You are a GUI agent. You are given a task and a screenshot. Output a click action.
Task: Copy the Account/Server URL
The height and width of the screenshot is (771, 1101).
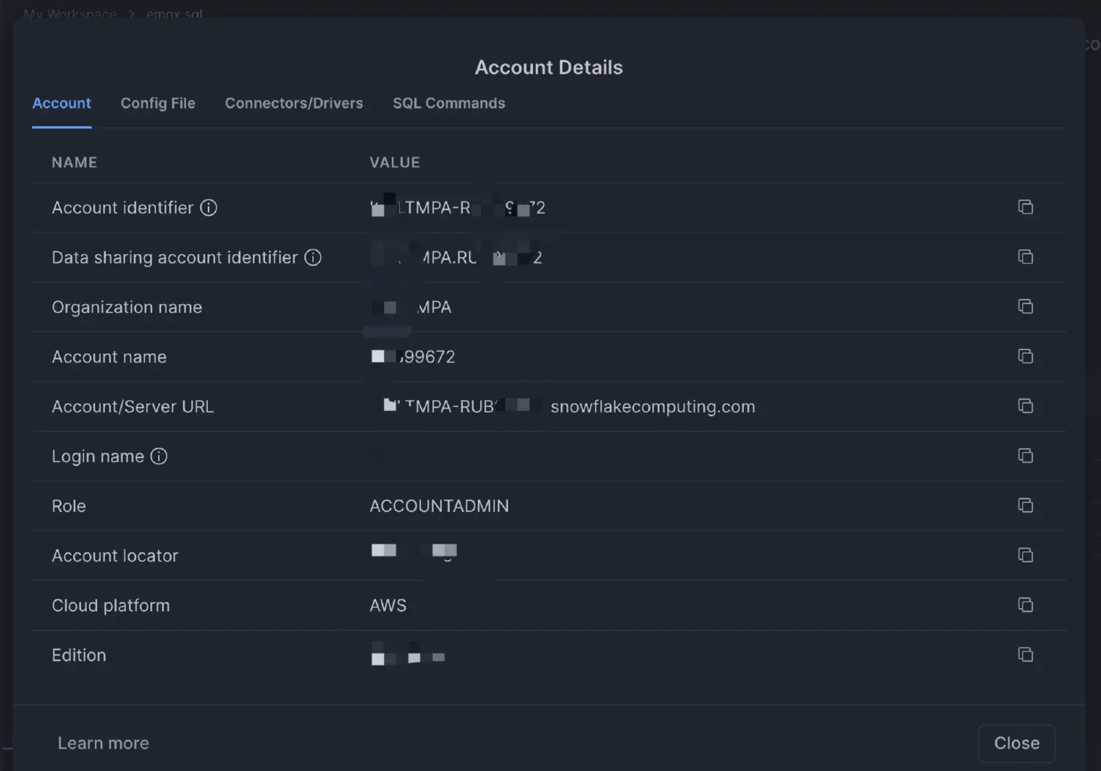[1025, 406]
